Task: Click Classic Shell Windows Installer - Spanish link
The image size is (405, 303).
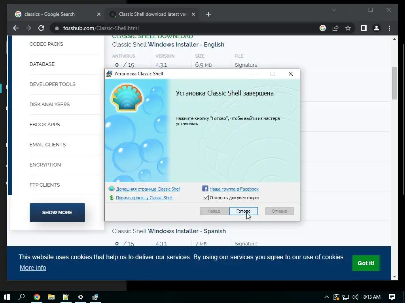Action: 169,231
